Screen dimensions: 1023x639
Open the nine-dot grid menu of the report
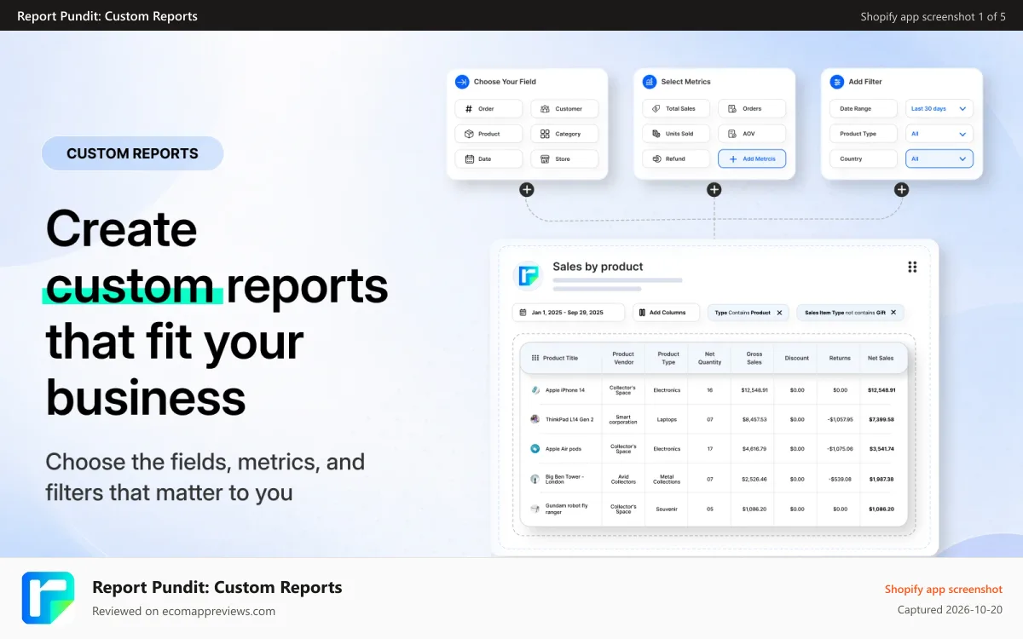click(x=912, y=267)
